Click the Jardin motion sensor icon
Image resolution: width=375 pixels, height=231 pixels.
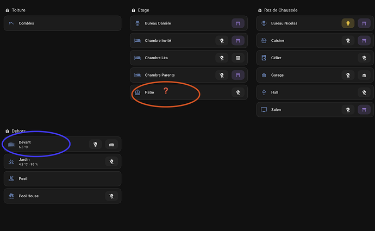click(x=111, y=161)
